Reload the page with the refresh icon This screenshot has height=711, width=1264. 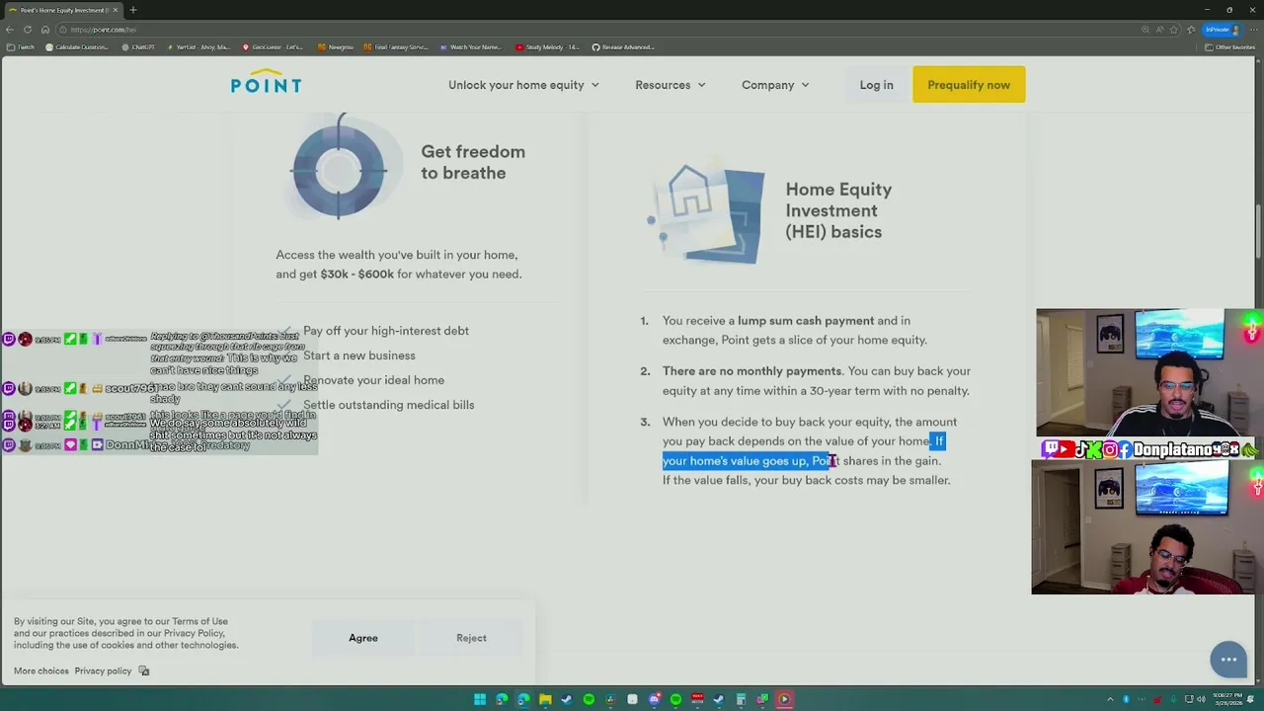[x=28, y=30]
